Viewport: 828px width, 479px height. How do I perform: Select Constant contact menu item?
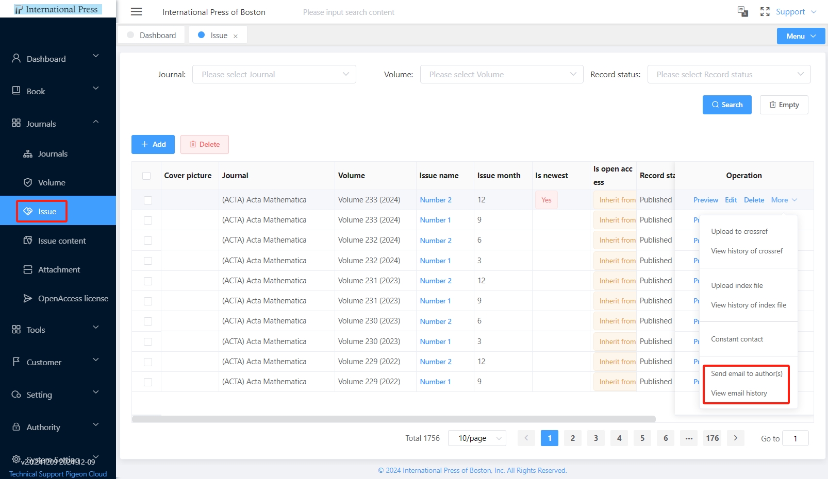coord(737,339)
